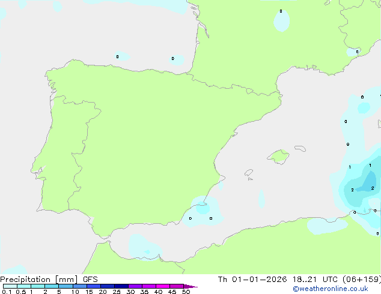This screenshot has width=381, height=294.
Task: Select the '18..21 UTC' time range text
Action: coord(315,280)
